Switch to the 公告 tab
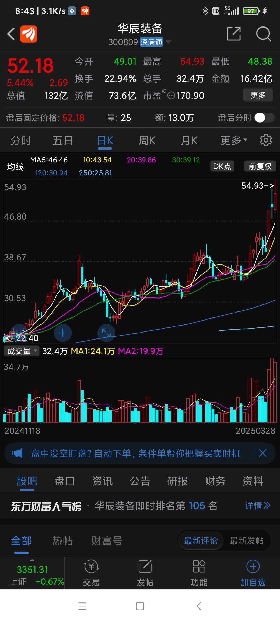Viewport: 280px width, 623px height. (x=140, y=481)
